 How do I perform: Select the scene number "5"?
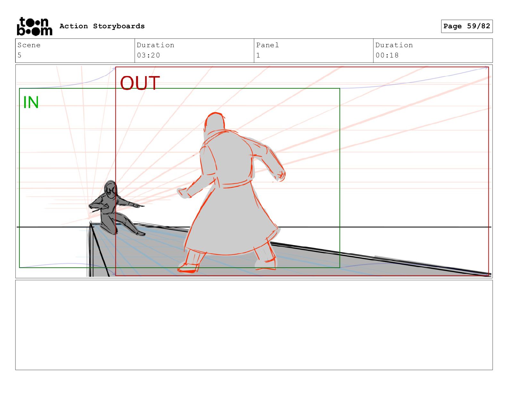tap(20, 55)
